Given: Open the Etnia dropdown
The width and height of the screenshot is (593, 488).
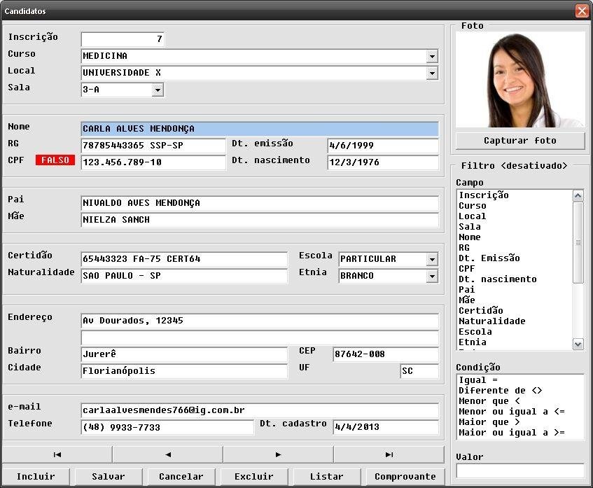Looking at the screenshot, I should (432, 277).
